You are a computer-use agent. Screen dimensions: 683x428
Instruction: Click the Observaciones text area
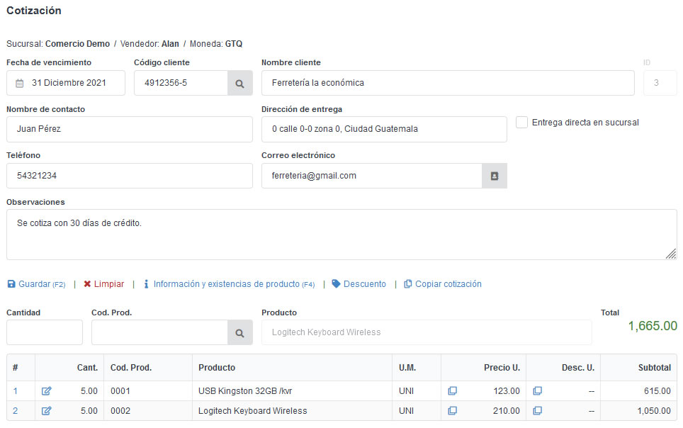(x=341, y=235)
